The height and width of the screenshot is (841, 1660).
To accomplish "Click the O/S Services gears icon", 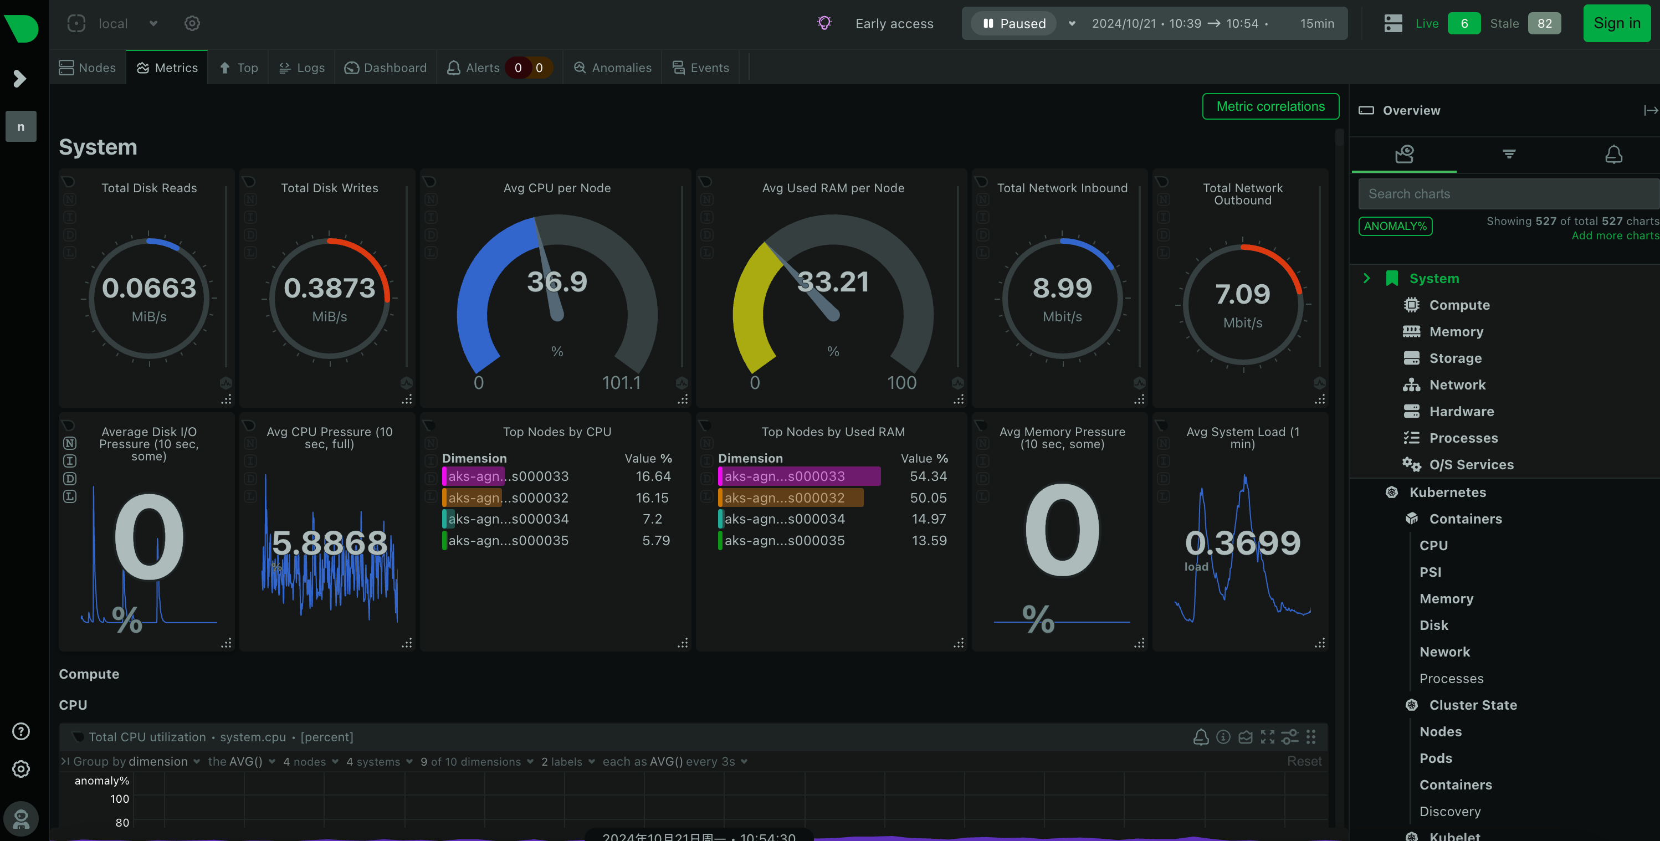I will (x=1411, y=464).
